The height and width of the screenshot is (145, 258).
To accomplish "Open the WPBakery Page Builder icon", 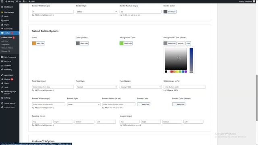I will 2,92.
